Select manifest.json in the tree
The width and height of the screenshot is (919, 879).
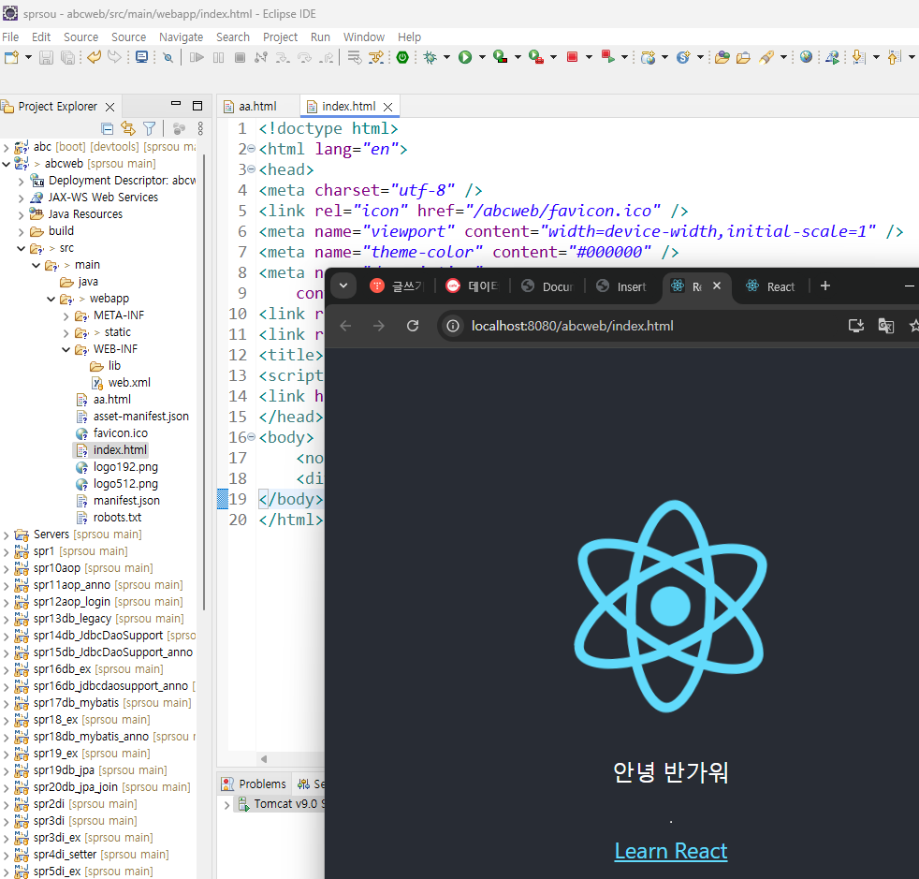coord(119,500)
